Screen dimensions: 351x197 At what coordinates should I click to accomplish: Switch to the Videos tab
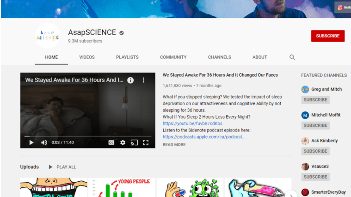click(87, 57)
